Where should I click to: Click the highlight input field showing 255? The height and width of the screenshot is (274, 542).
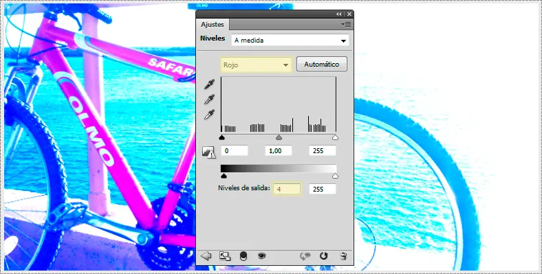[x=322, y=151]
